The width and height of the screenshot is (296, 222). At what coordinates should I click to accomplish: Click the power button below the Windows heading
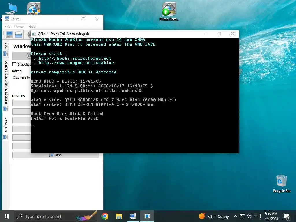point(21,56)
